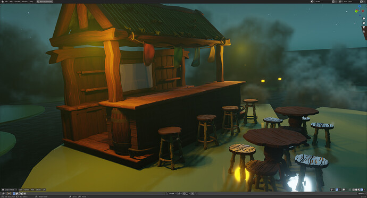This screenshot has width=367, height=198.
Task: Click the blue Z axis on the gizmo
Action: click(x=360, y=6)
